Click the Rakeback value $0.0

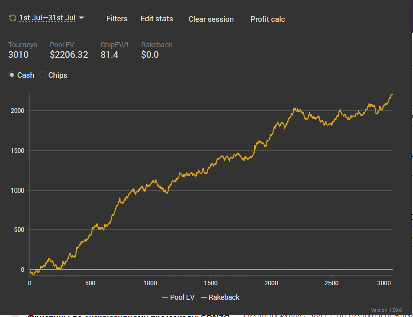(150, 55)
